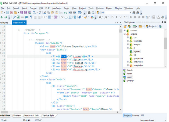169x122 pixels.
Task: Open the Plugins menu
Action: pos(118,8)
